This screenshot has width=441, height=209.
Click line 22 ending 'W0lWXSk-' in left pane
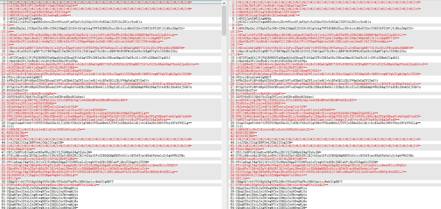pos(50,71)
